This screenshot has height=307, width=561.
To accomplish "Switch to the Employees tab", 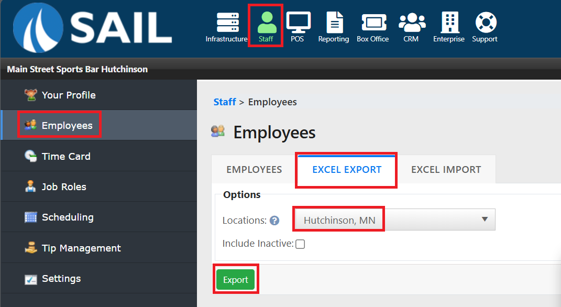I will click(254, 170).
